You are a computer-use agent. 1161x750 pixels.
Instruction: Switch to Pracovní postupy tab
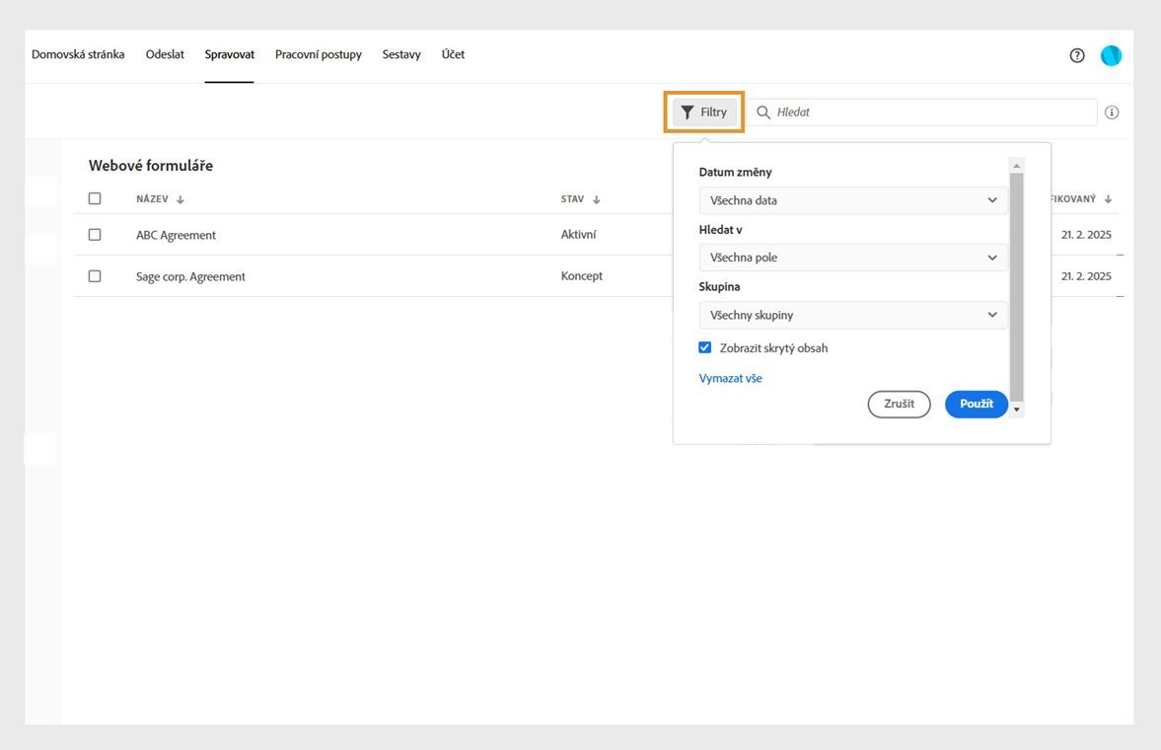point(318,54)
